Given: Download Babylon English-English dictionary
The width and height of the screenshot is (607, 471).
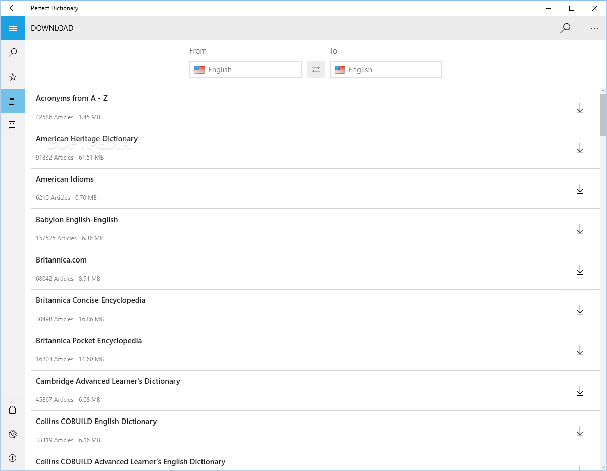Looking at the screenshot, I should pos(580,229).
